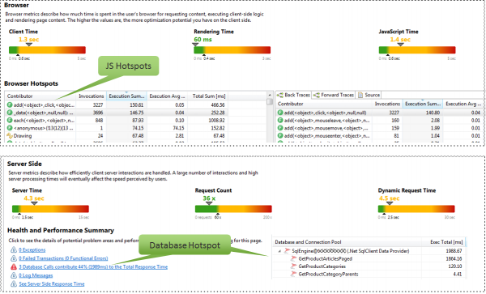Click info icon beside 0 Exceptions
The height and width of the screenshot is (294, 486).
[14, 249]
